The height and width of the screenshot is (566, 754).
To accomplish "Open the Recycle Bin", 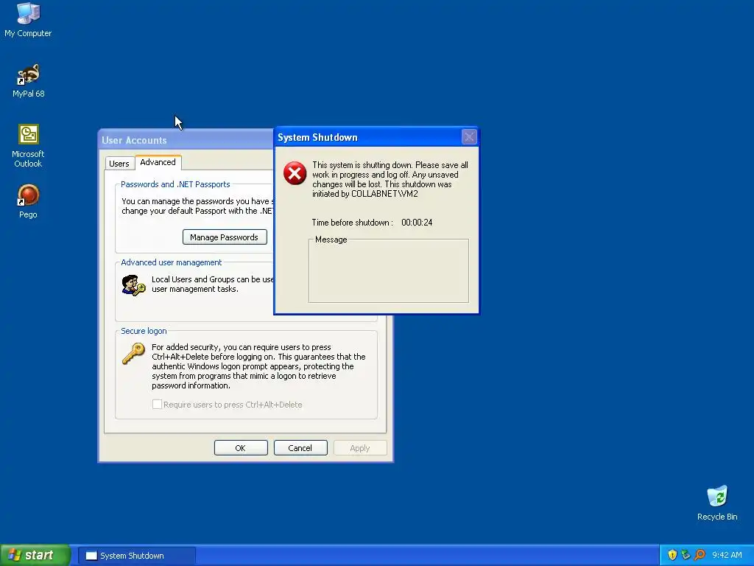I will point(717,503).
